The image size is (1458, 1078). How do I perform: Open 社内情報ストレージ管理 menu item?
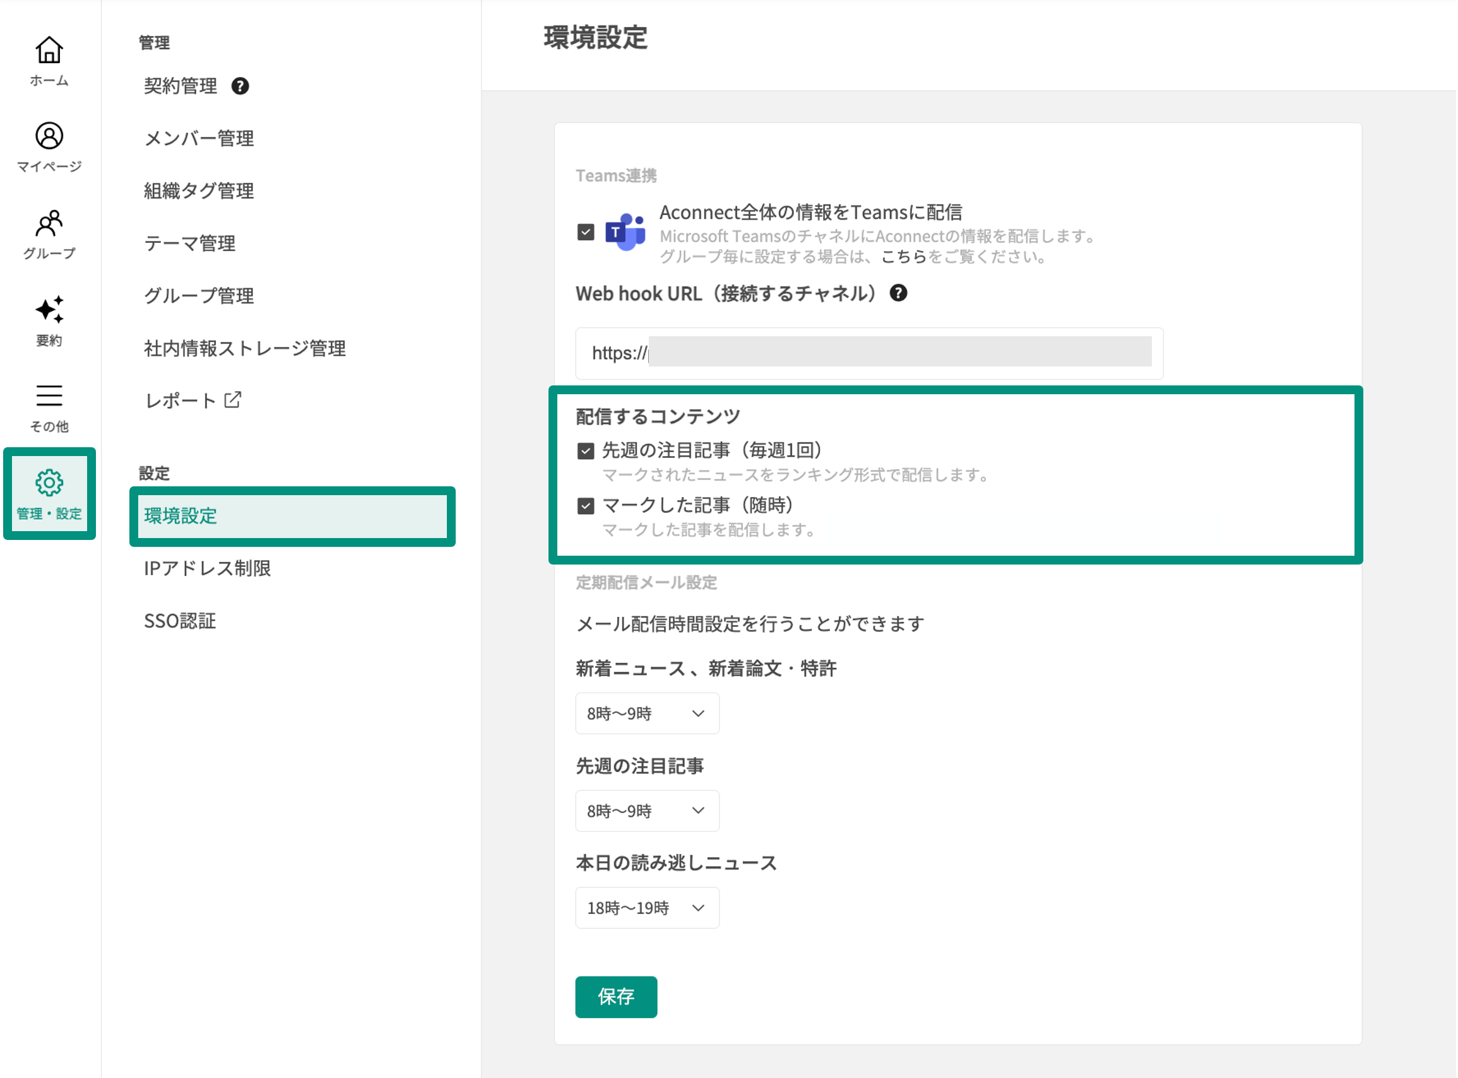coord(245,348)
